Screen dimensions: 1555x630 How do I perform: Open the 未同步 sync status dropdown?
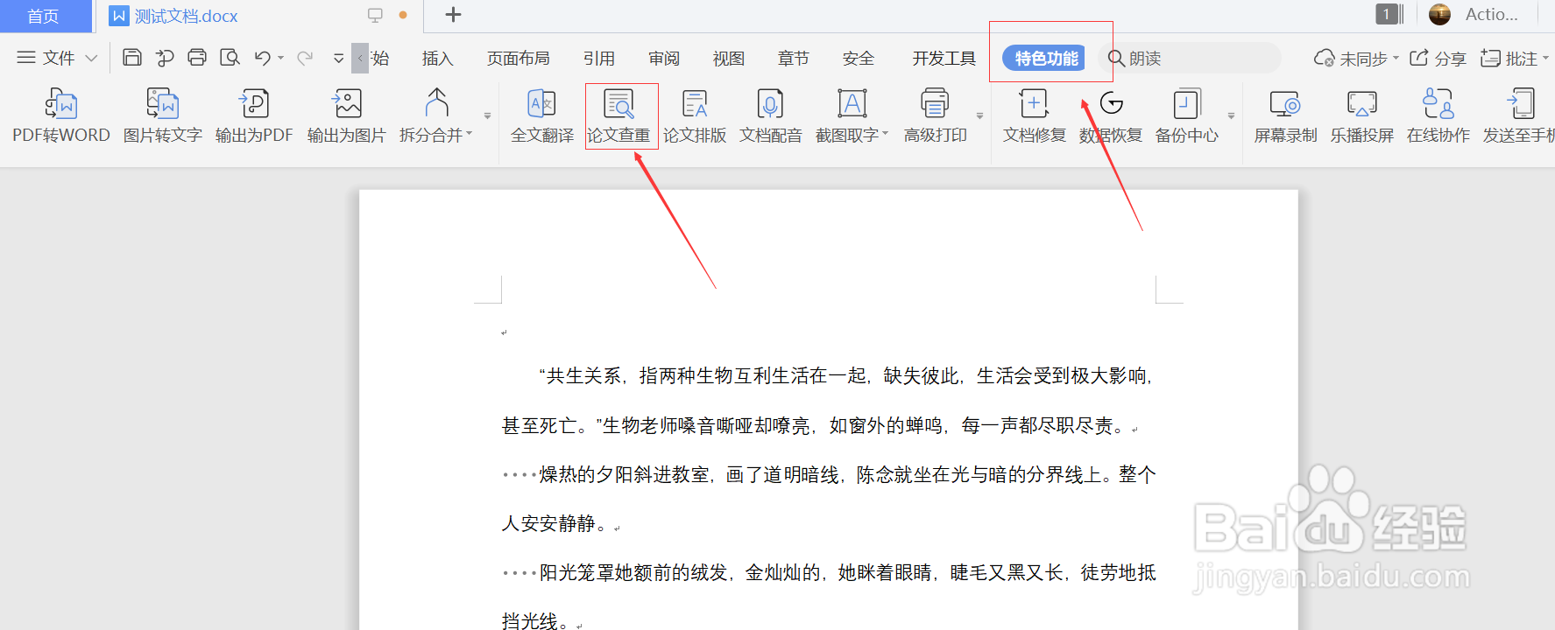[1396, 59]
